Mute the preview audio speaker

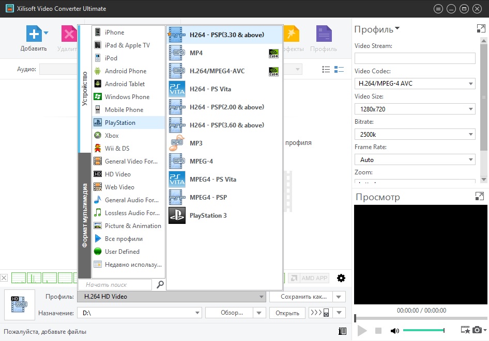pos(395,330)
